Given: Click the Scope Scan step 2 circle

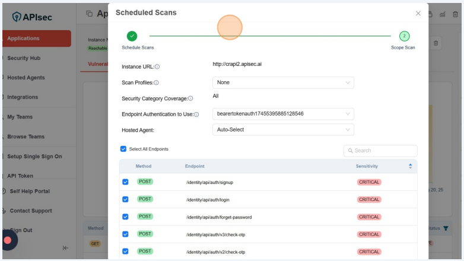Looking at the screenshot, I should point(404,36).
